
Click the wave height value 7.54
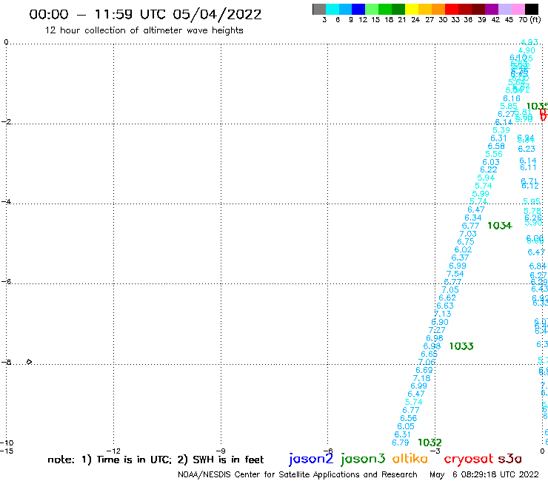[455, 274]
